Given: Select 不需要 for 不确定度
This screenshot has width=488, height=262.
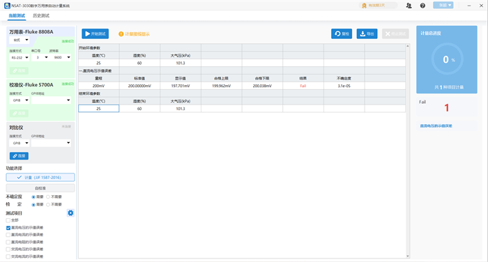Looking at the screenshot, I should [x=48, y=197].
